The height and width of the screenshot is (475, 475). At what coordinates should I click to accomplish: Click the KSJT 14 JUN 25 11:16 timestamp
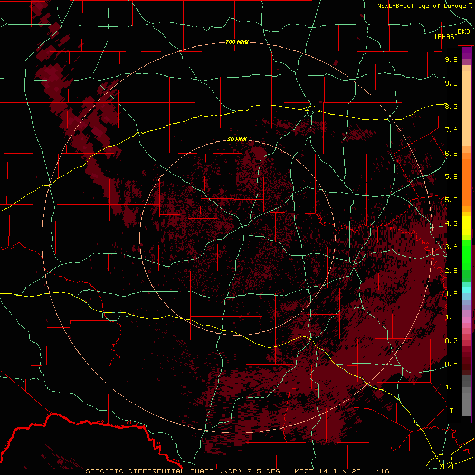(x=341, y=471)
